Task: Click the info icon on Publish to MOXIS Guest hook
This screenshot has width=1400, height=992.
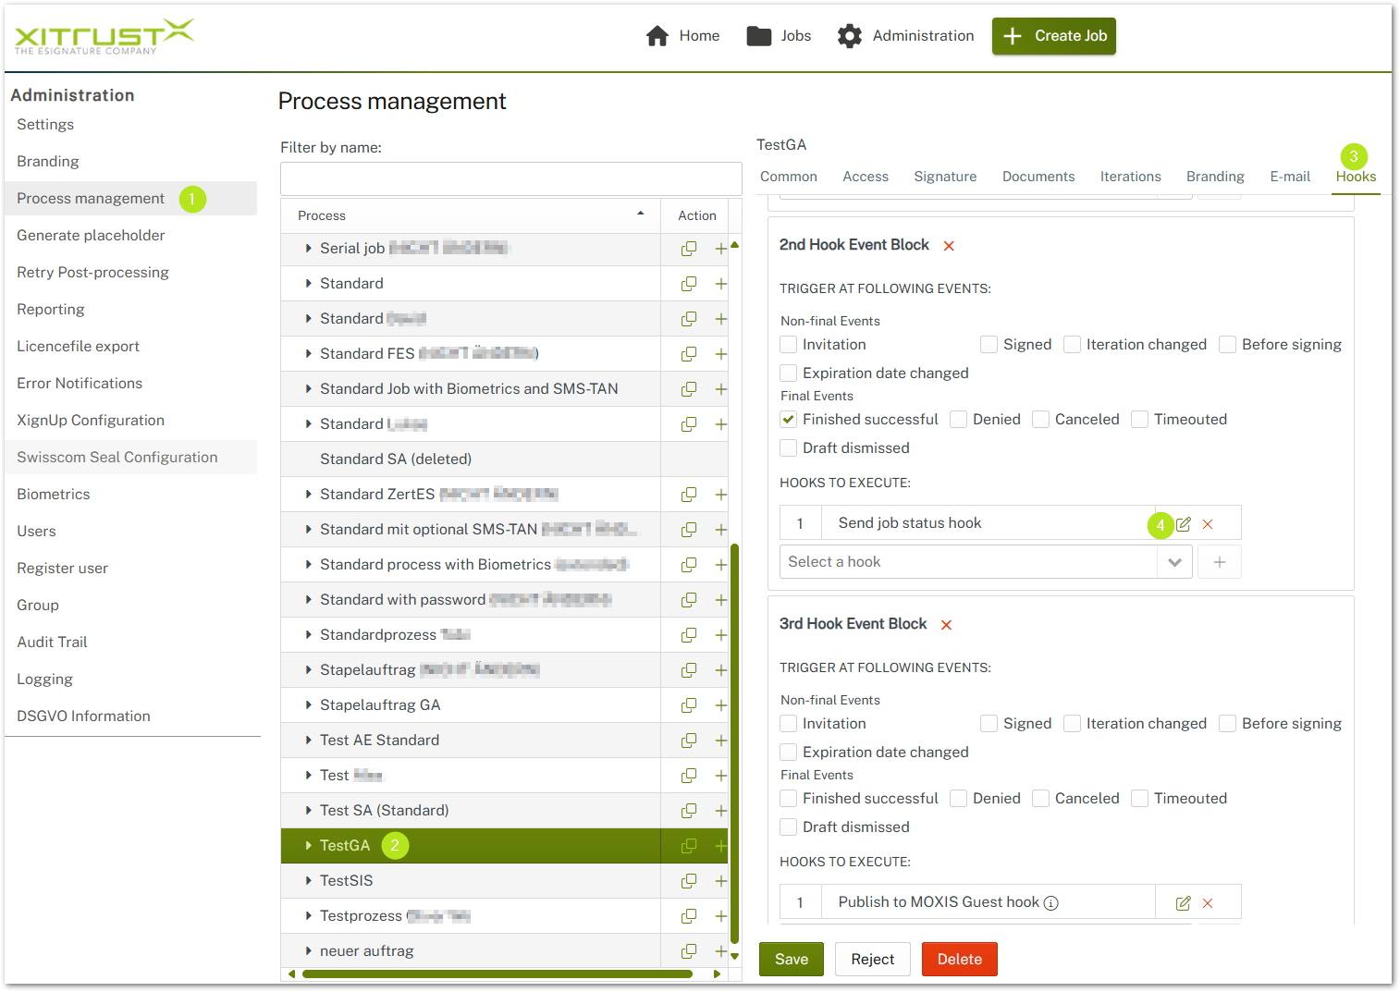Action: click(1051, 901)
